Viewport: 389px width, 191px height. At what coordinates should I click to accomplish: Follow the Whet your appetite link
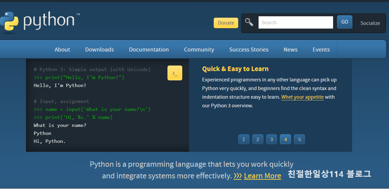(x=302, y=97)
